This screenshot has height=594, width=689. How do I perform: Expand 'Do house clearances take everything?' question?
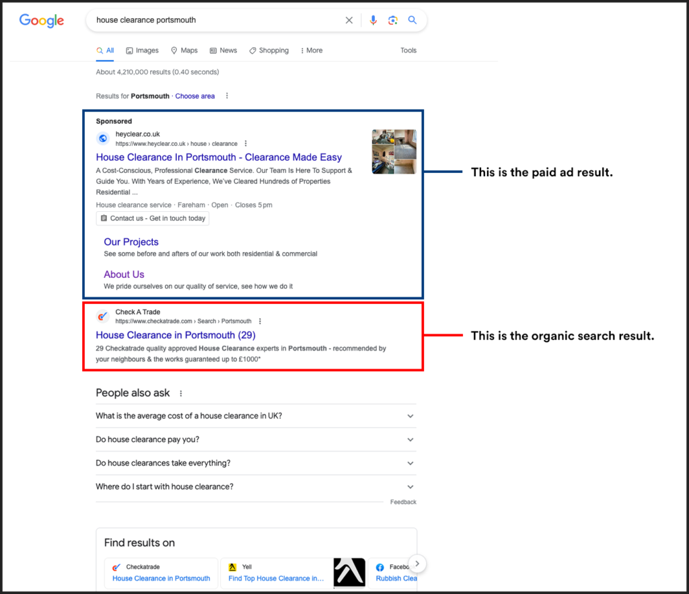tap(410, 463)
